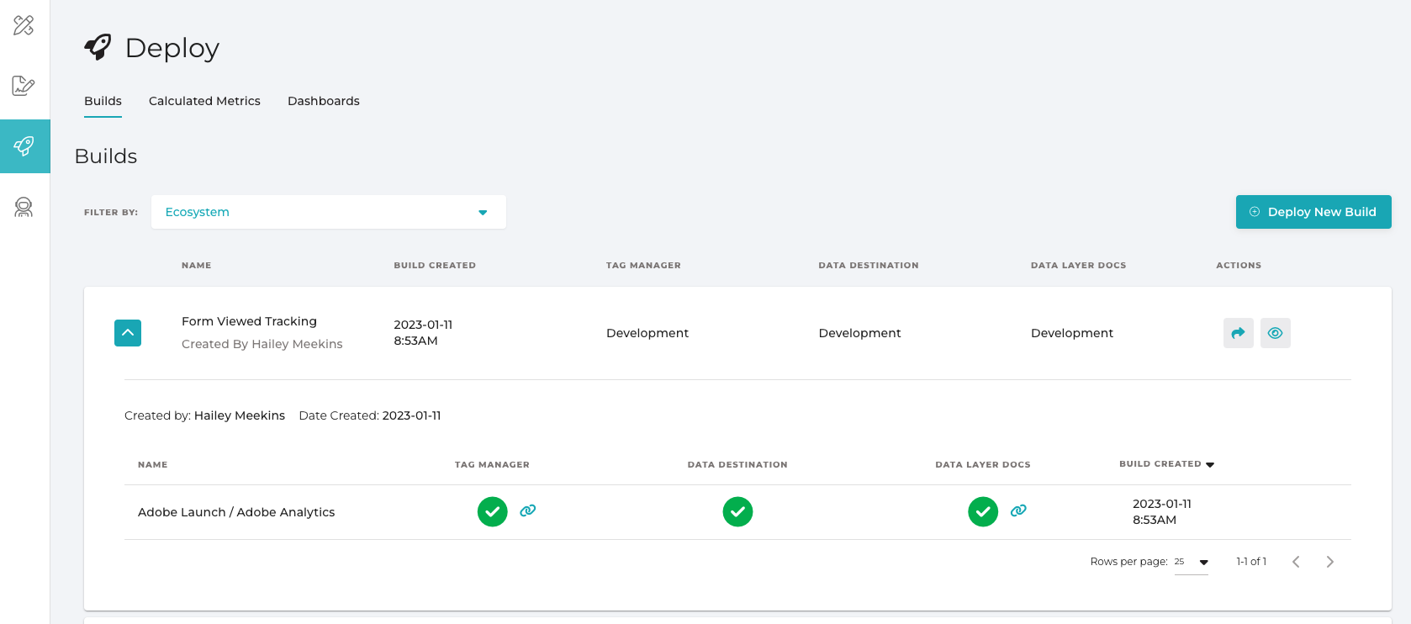
Task: Click Development under Tag Manager column
Action: pos(647,333)
